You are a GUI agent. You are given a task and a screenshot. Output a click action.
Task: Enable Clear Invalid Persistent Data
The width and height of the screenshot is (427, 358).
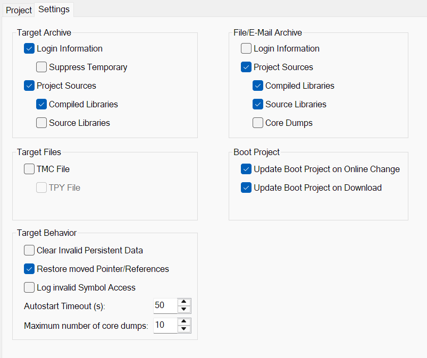29,250
